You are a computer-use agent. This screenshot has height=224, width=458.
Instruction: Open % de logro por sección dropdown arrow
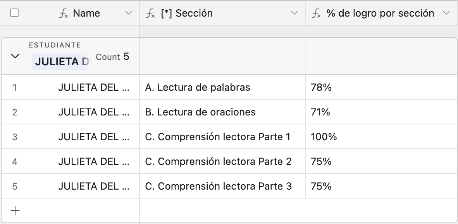click(446, 13)
